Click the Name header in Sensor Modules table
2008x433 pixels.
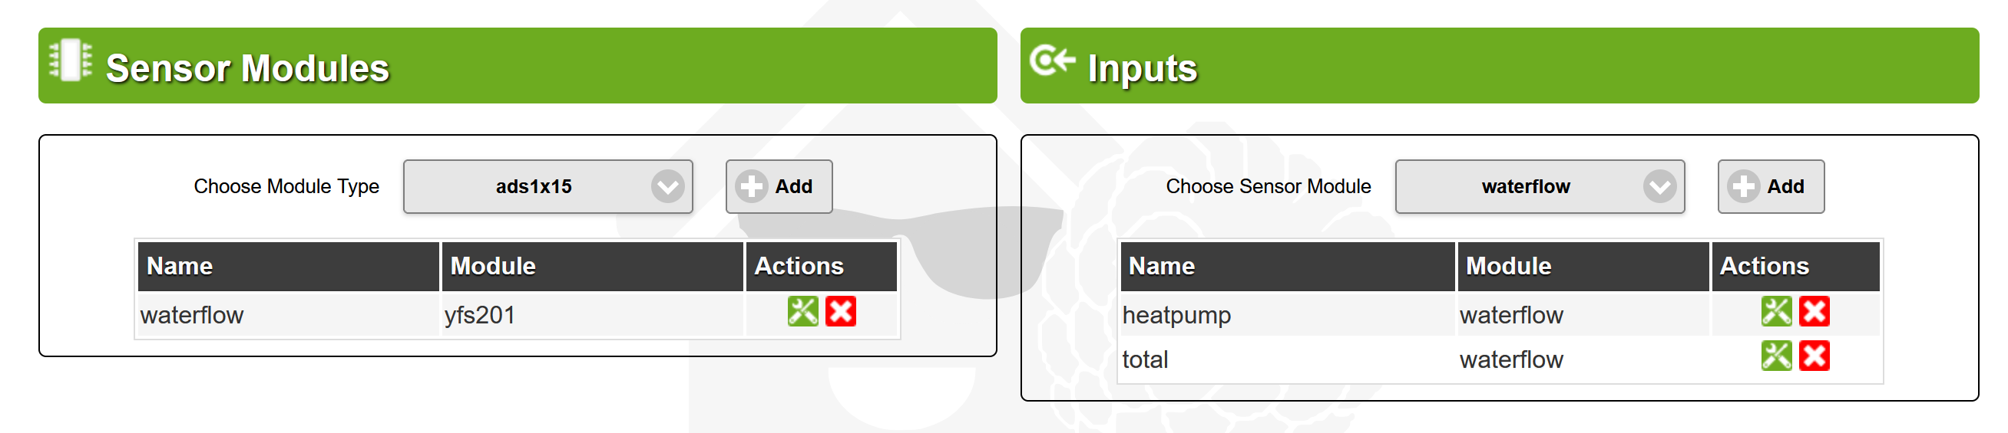(x=180, y=266)
